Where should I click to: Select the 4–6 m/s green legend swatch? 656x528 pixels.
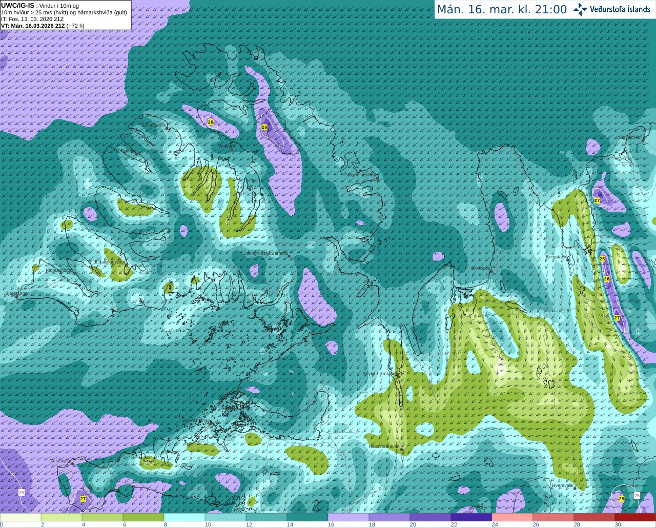click(x=102, y=517)
